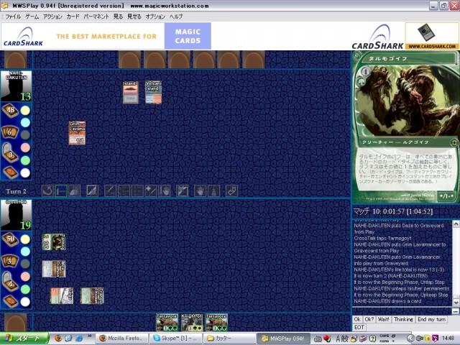Select the first Main phase icon
The height and width of the screenshot is (345, 460).
click(92, 191)
